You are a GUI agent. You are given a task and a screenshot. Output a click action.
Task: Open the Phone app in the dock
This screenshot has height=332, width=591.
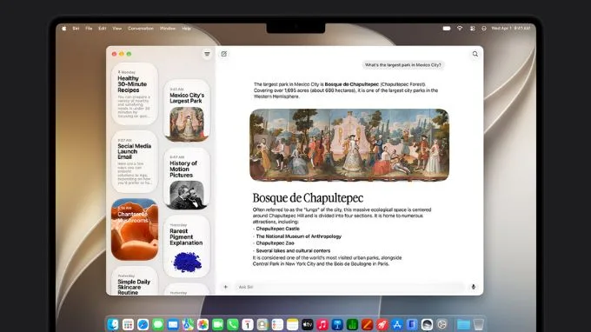233,324
